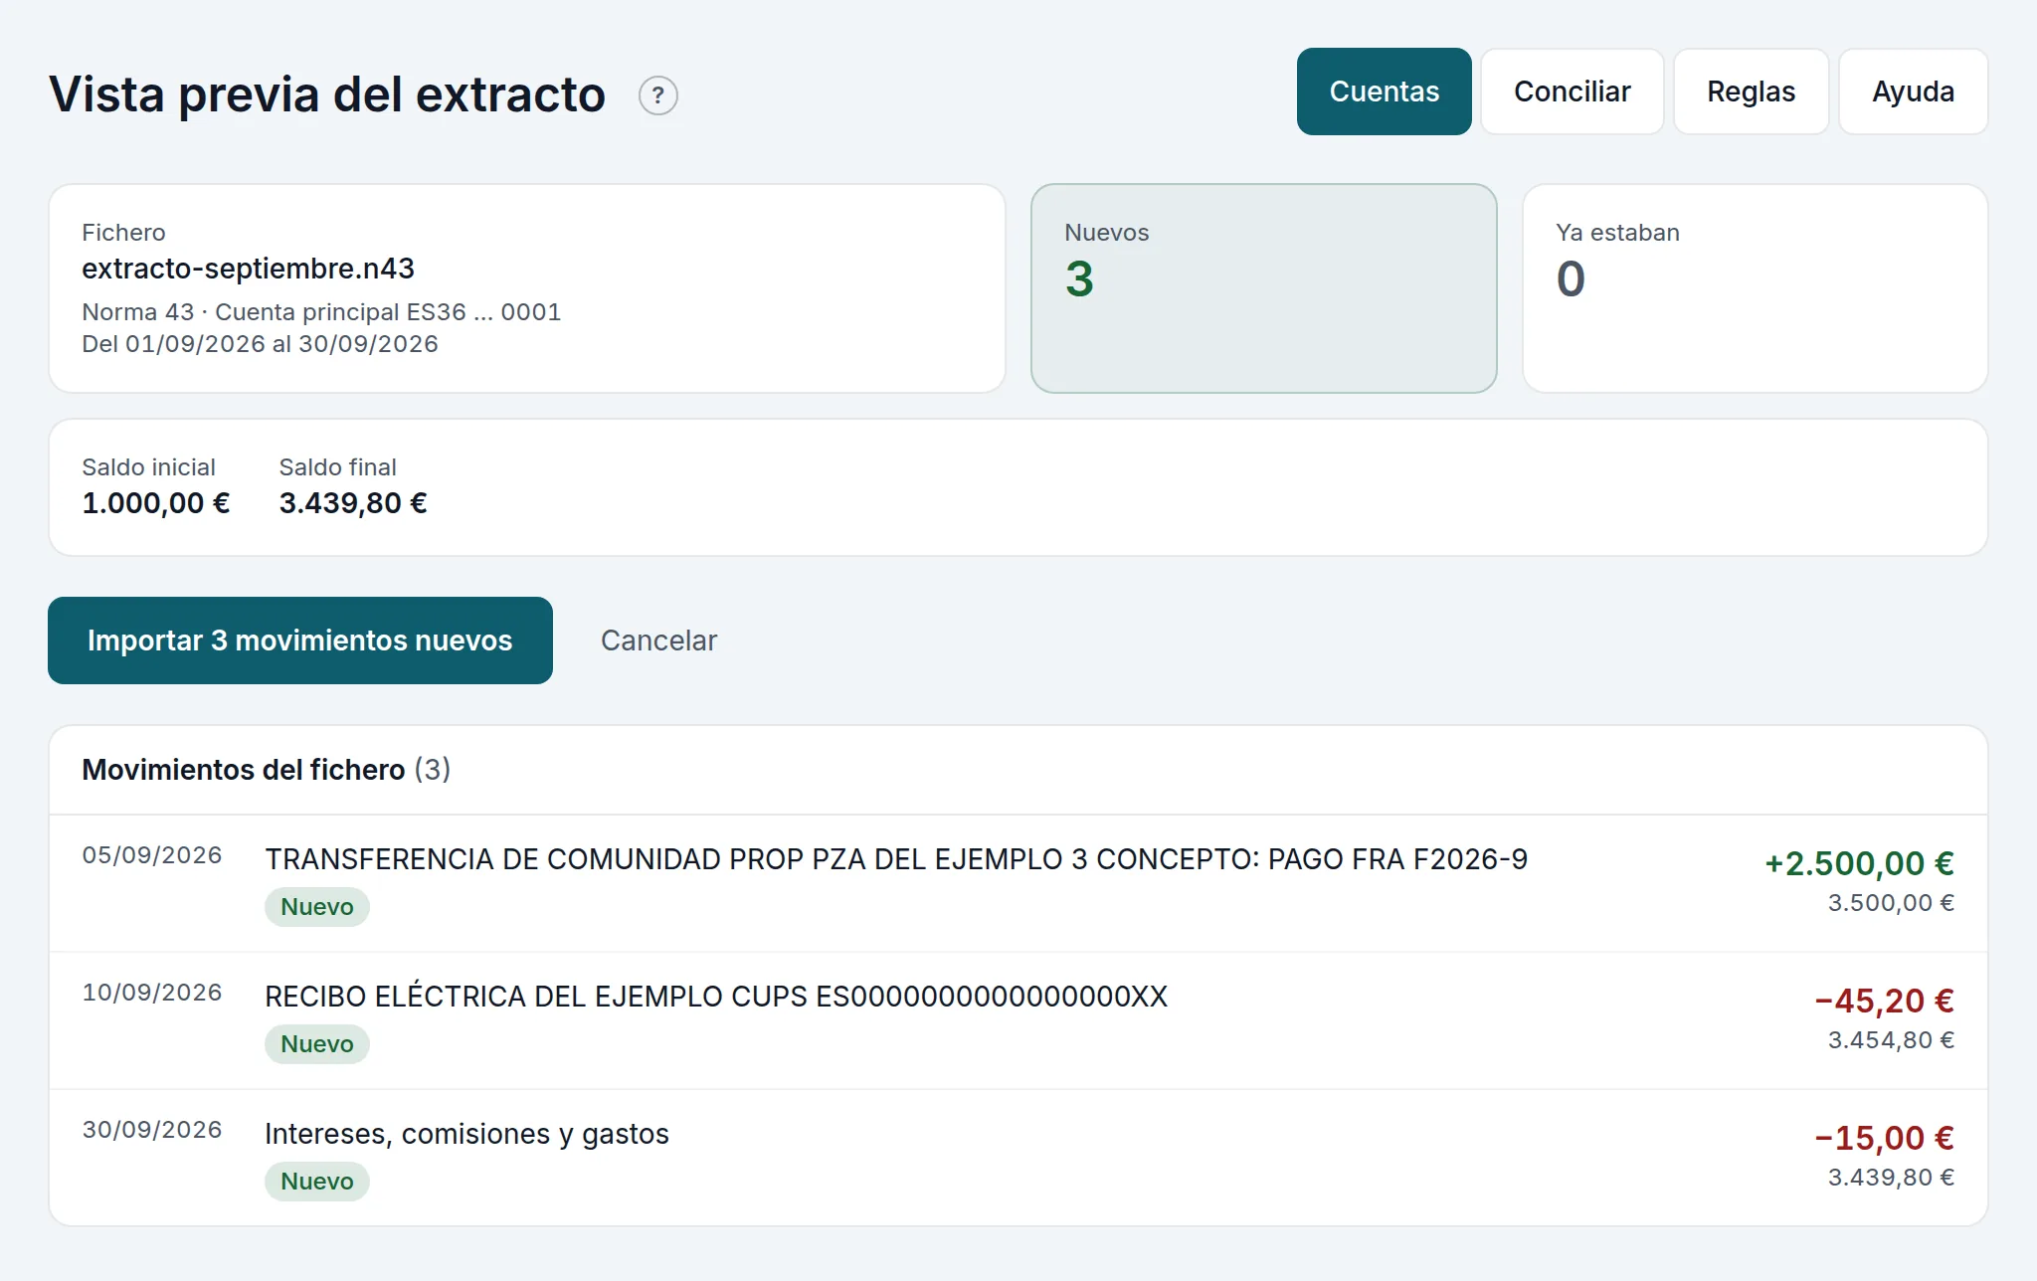Click the Saldo final value
This screenshot has height=1281, width=2037.
click(x=353, y=503)
